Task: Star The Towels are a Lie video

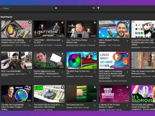Action: [95, 87]
